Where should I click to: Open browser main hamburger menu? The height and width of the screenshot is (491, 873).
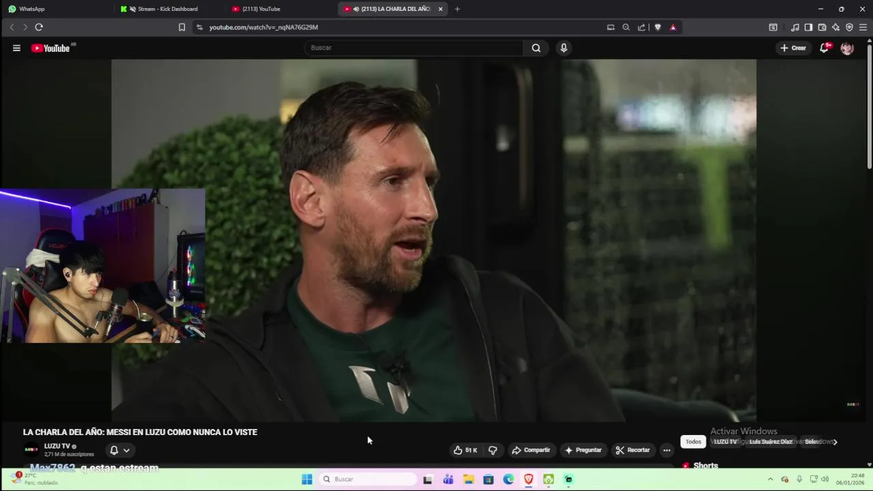tap(863, 27)
